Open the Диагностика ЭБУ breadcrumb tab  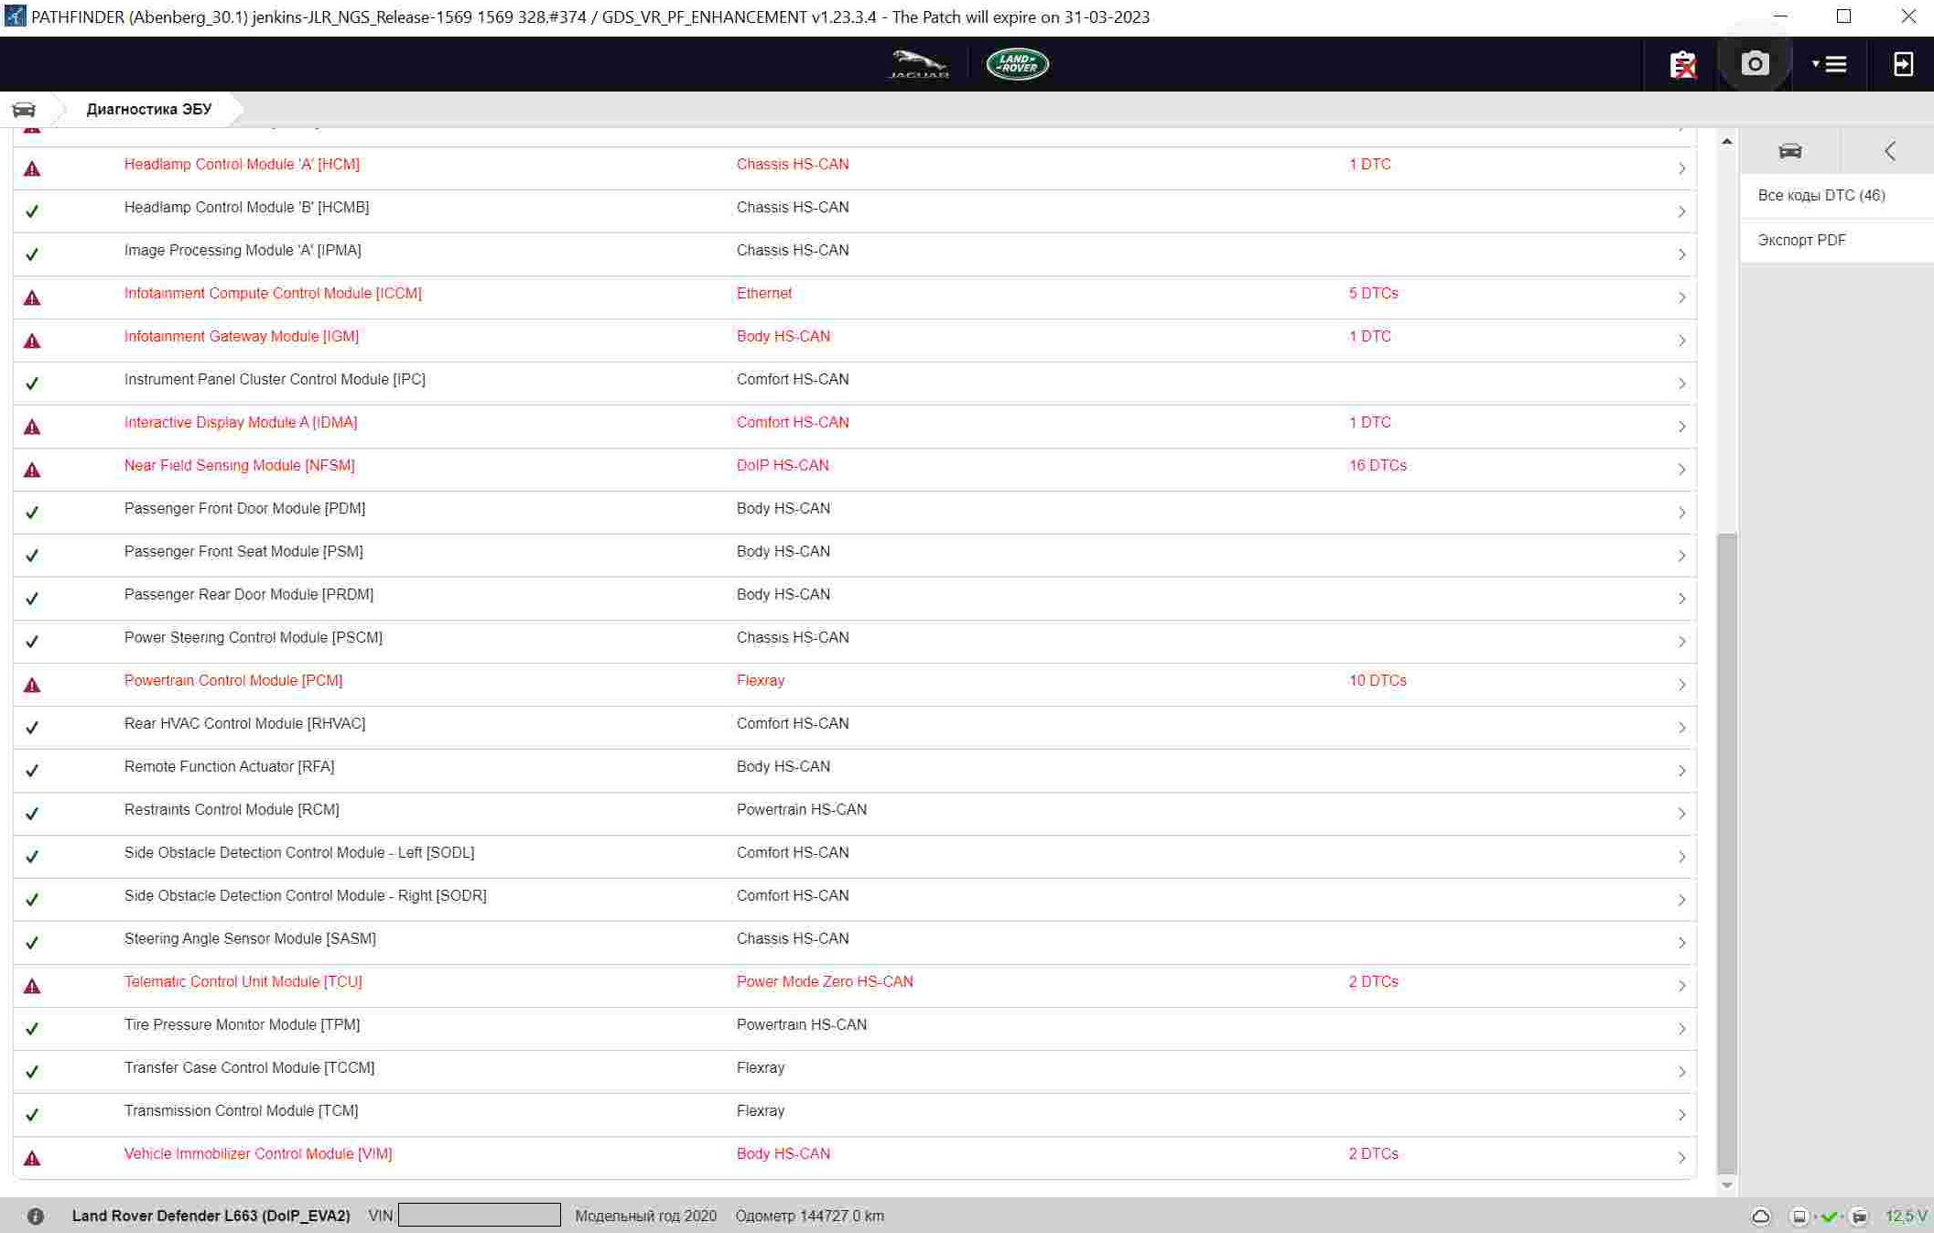pyautogui.click(x=149, y=109)
